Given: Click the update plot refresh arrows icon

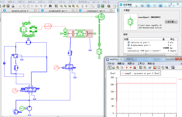Looking at the screenshot, I should (150, 68).
